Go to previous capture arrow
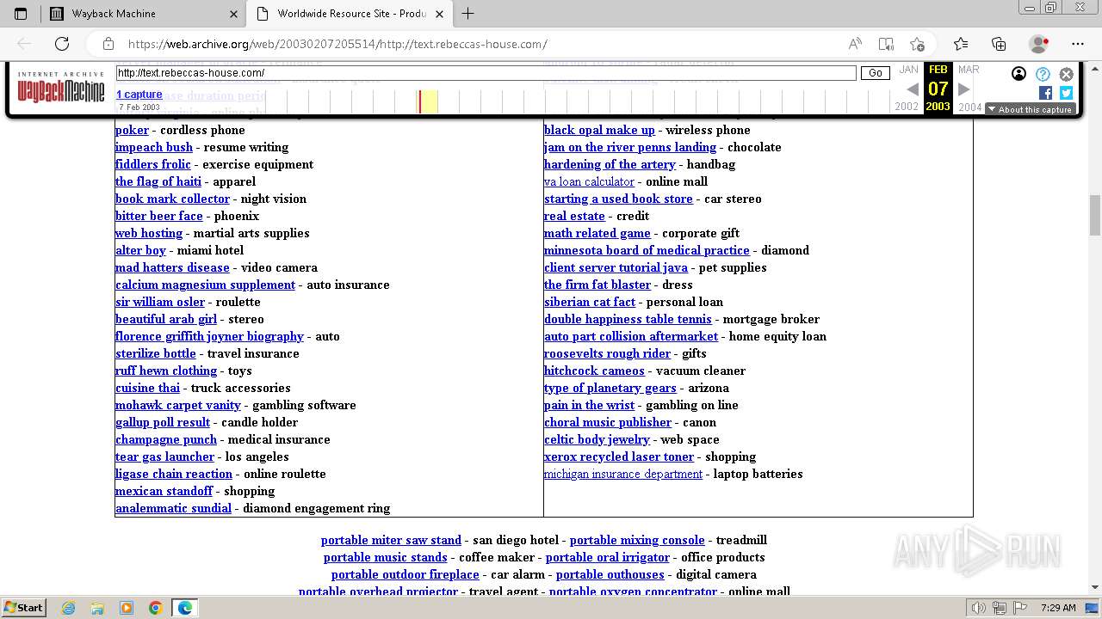 [913, 89]
